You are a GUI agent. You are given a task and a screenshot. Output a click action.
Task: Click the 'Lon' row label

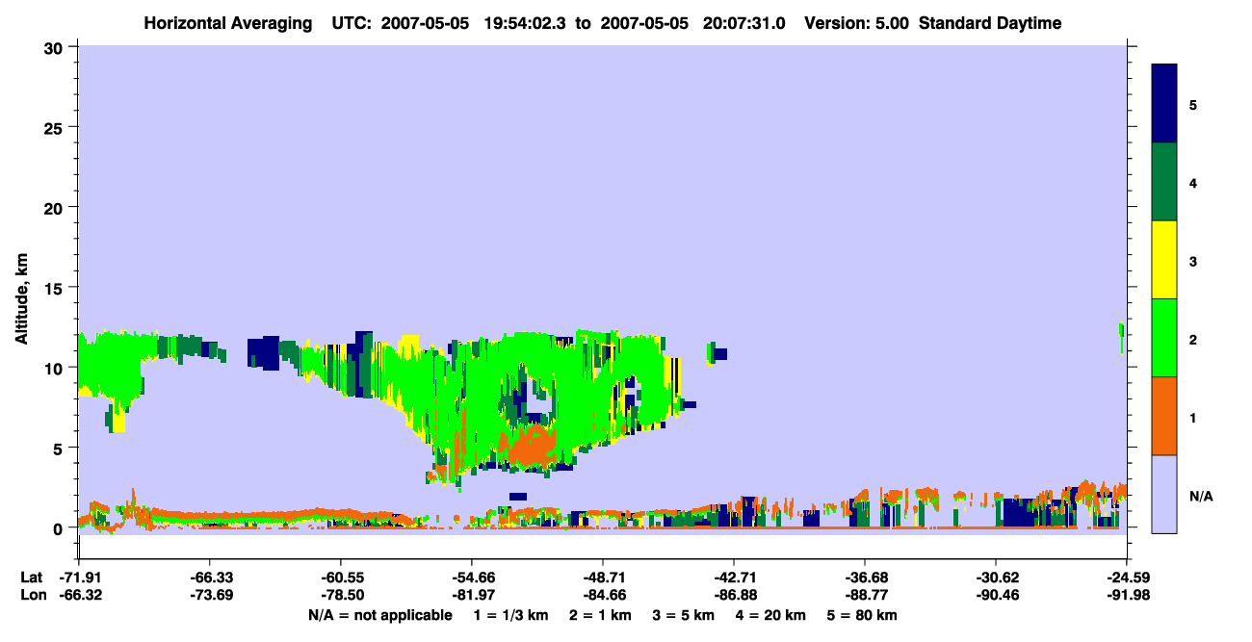[32, 596]
